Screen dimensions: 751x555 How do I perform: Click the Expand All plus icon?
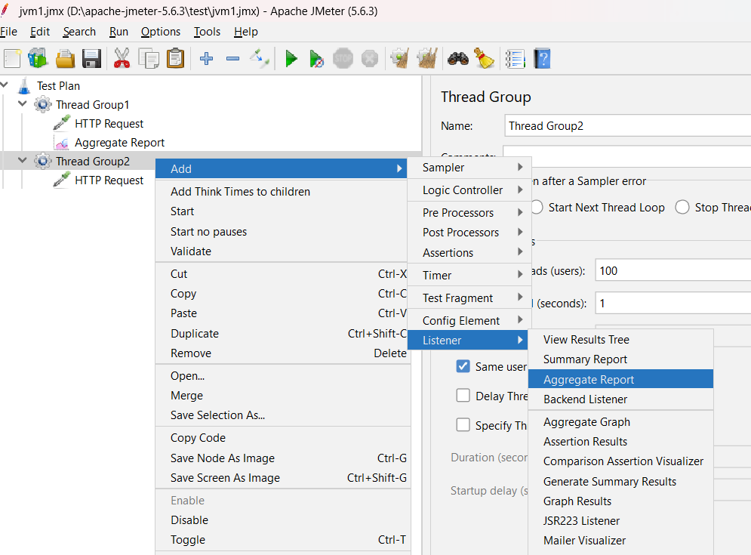(206, 59)
